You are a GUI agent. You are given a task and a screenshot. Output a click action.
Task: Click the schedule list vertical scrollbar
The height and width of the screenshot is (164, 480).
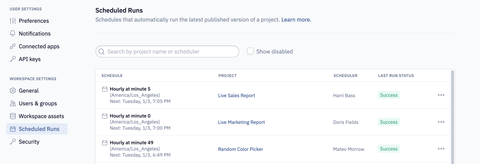click(x=452, y=117)
